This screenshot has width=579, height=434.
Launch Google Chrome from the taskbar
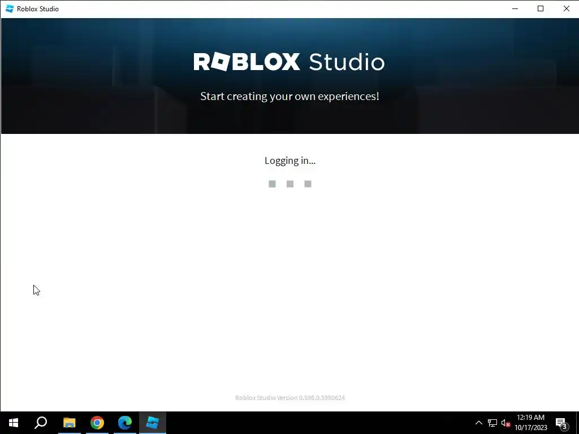click(97, 423)
